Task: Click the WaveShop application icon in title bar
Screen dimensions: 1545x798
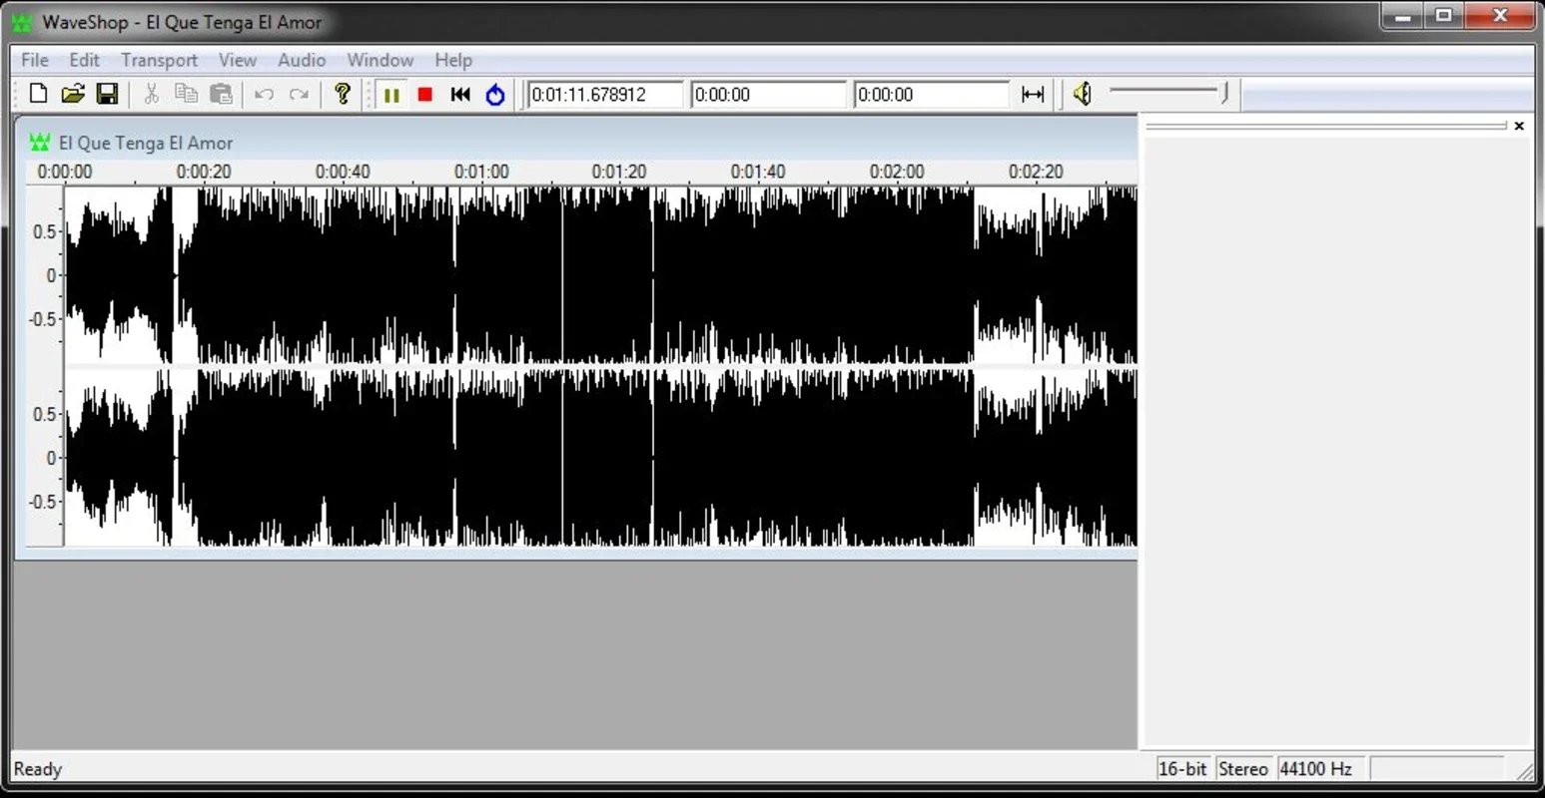Action: pos(22,22)
